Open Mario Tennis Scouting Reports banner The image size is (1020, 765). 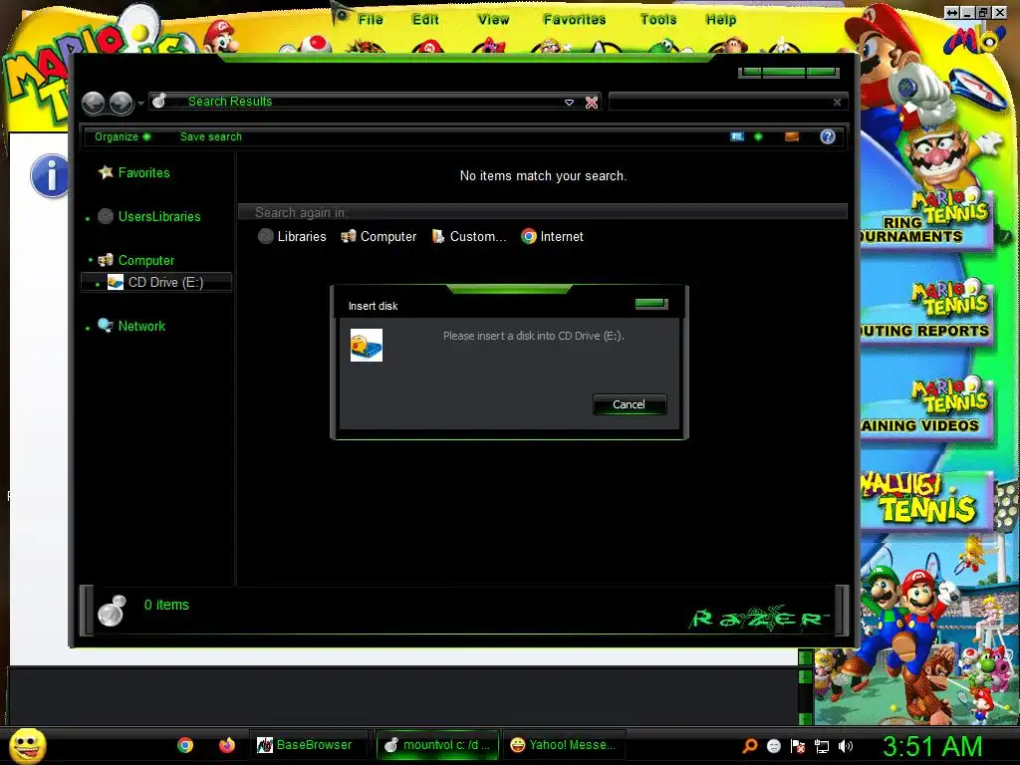coord(925,314)
